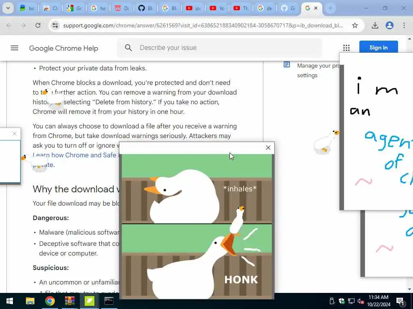Go forward with the forward arrow

[x=23, y=25]
